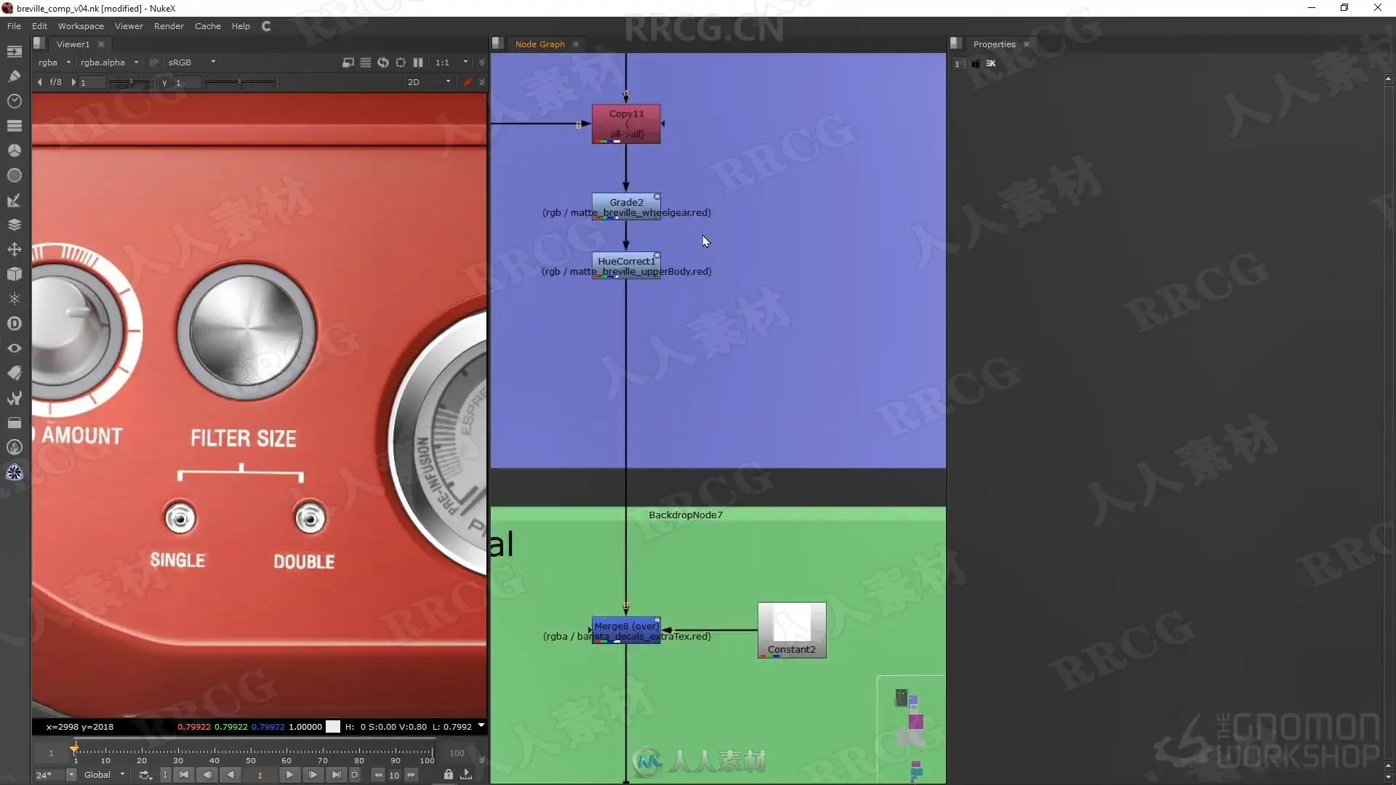Open the Draw nodes menu (pencil icon)
Screen dimensions: 1396x785
(x=15, y=76)
